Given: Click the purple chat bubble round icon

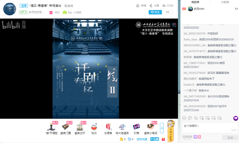Looking at the screenshot, I should 236,118.
